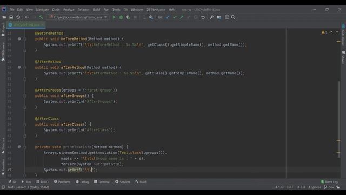
Task: Close the LifeCycleThird.java tab
Action: coord(42,25)
